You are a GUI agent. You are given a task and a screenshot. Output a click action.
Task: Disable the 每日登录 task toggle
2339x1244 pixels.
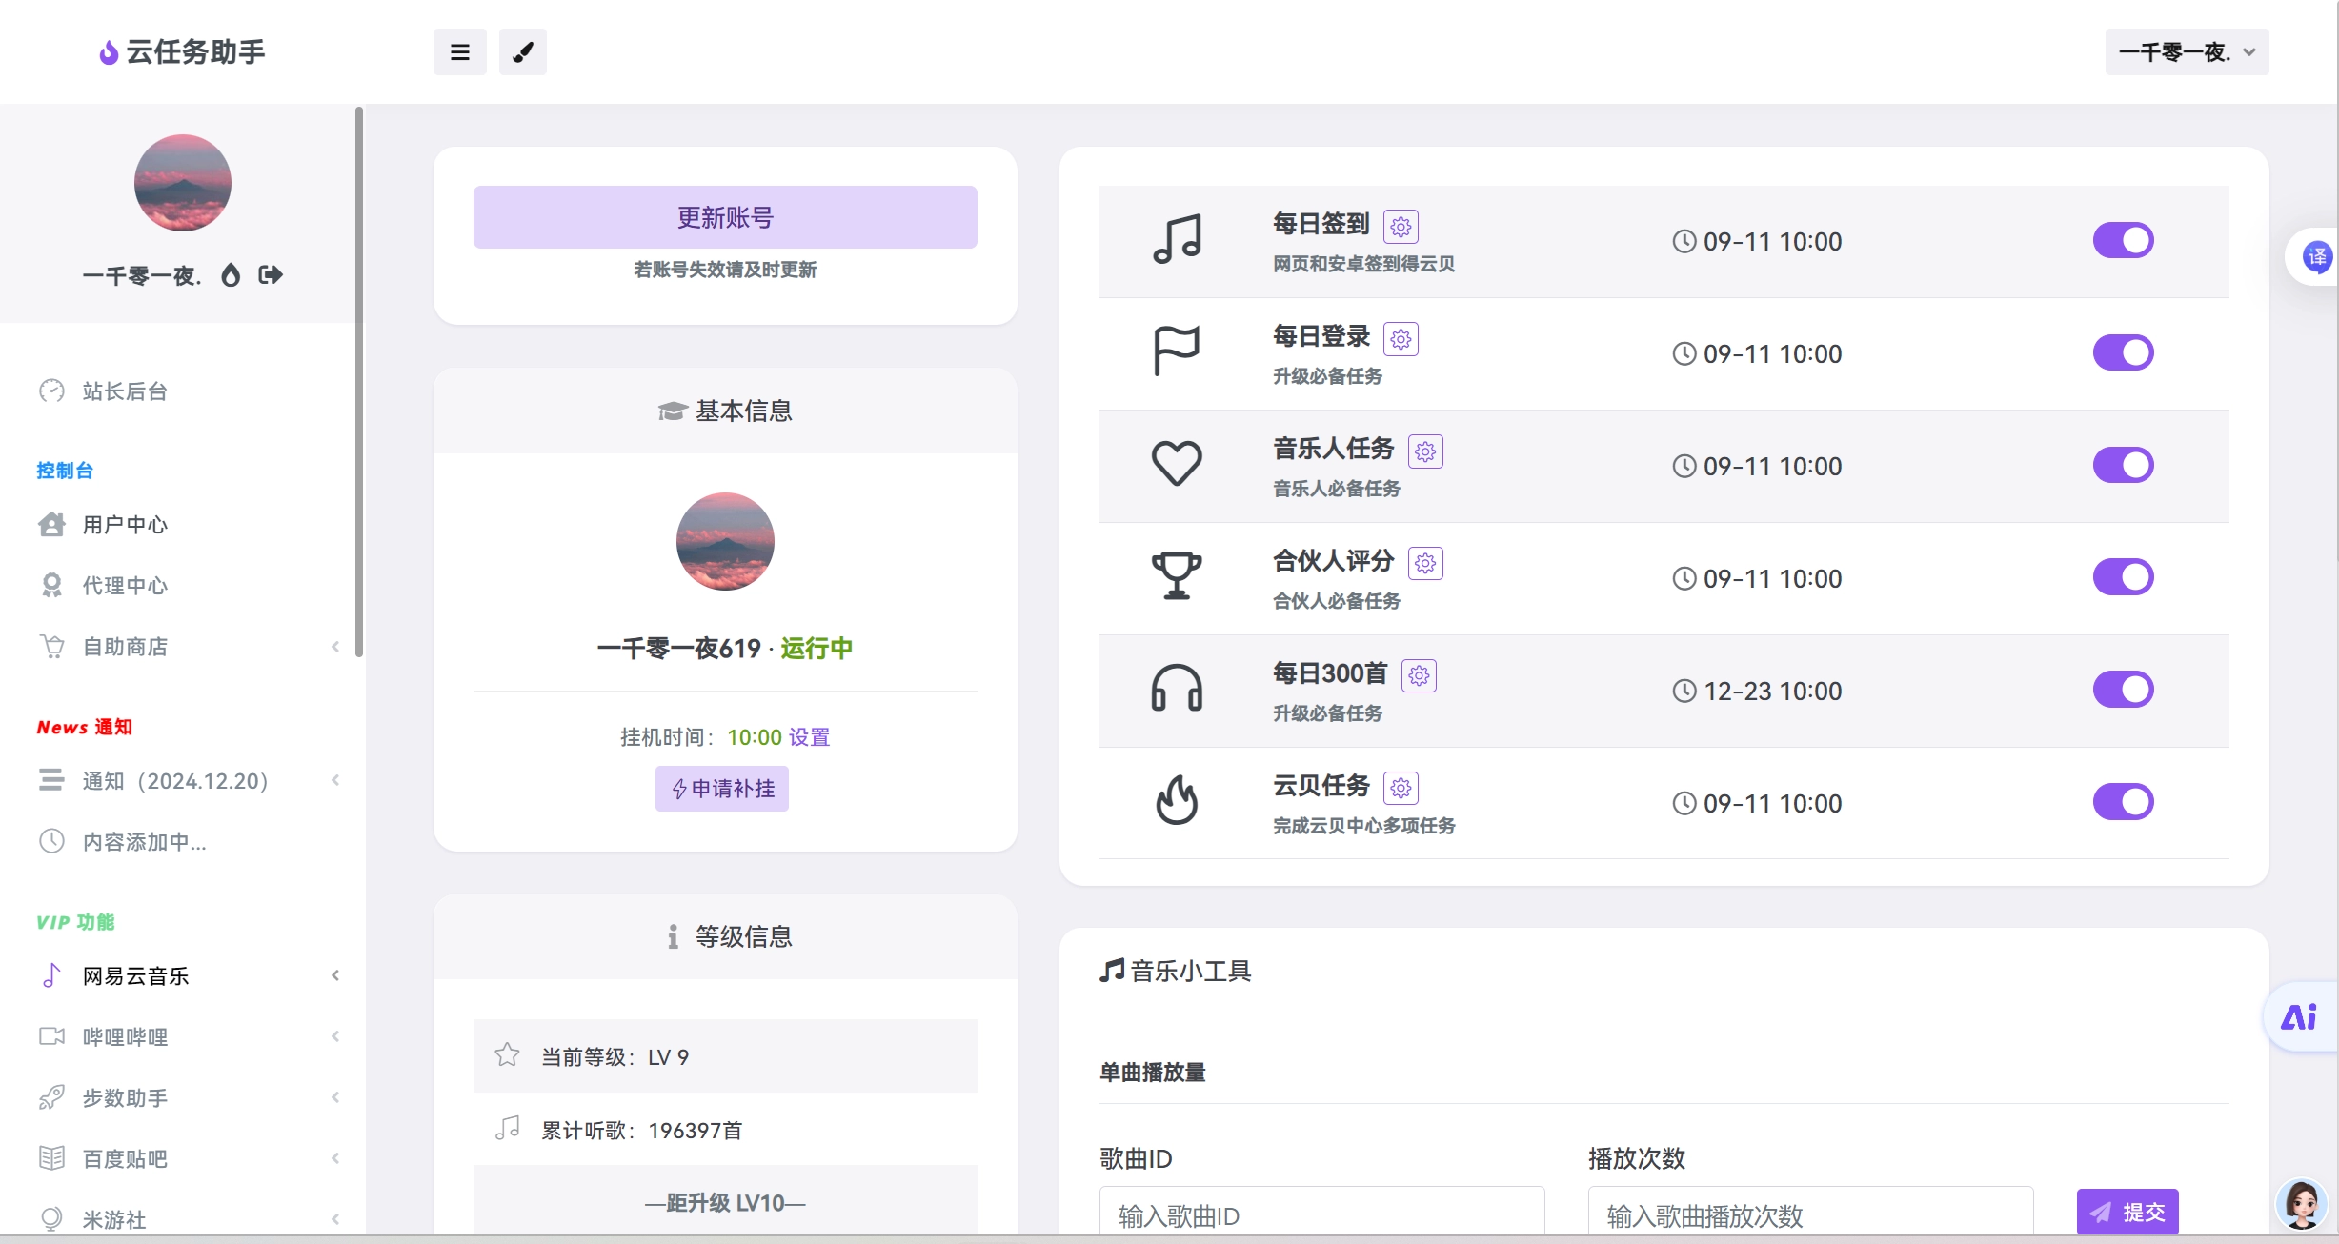tap(2124, 352)
